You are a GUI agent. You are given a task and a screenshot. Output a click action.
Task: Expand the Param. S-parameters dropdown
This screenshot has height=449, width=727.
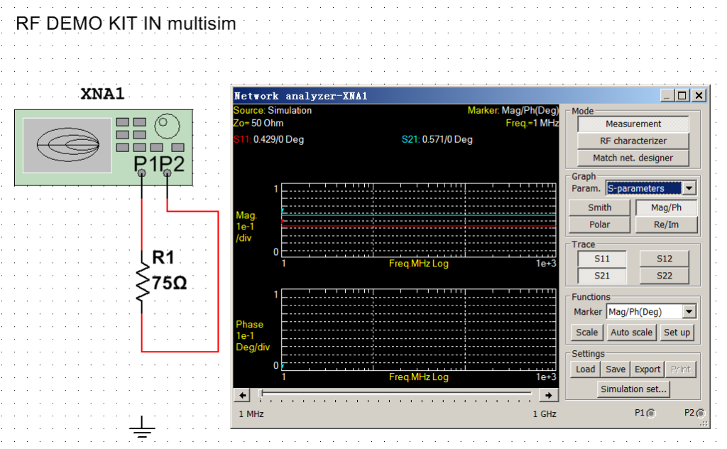(689, 188)
